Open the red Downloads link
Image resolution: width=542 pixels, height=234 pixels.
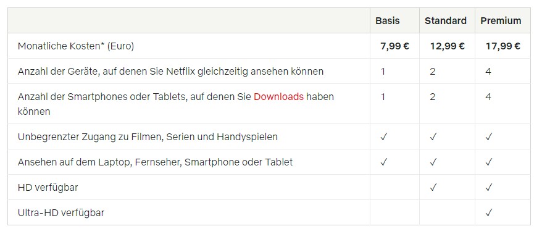pos(278,97)
